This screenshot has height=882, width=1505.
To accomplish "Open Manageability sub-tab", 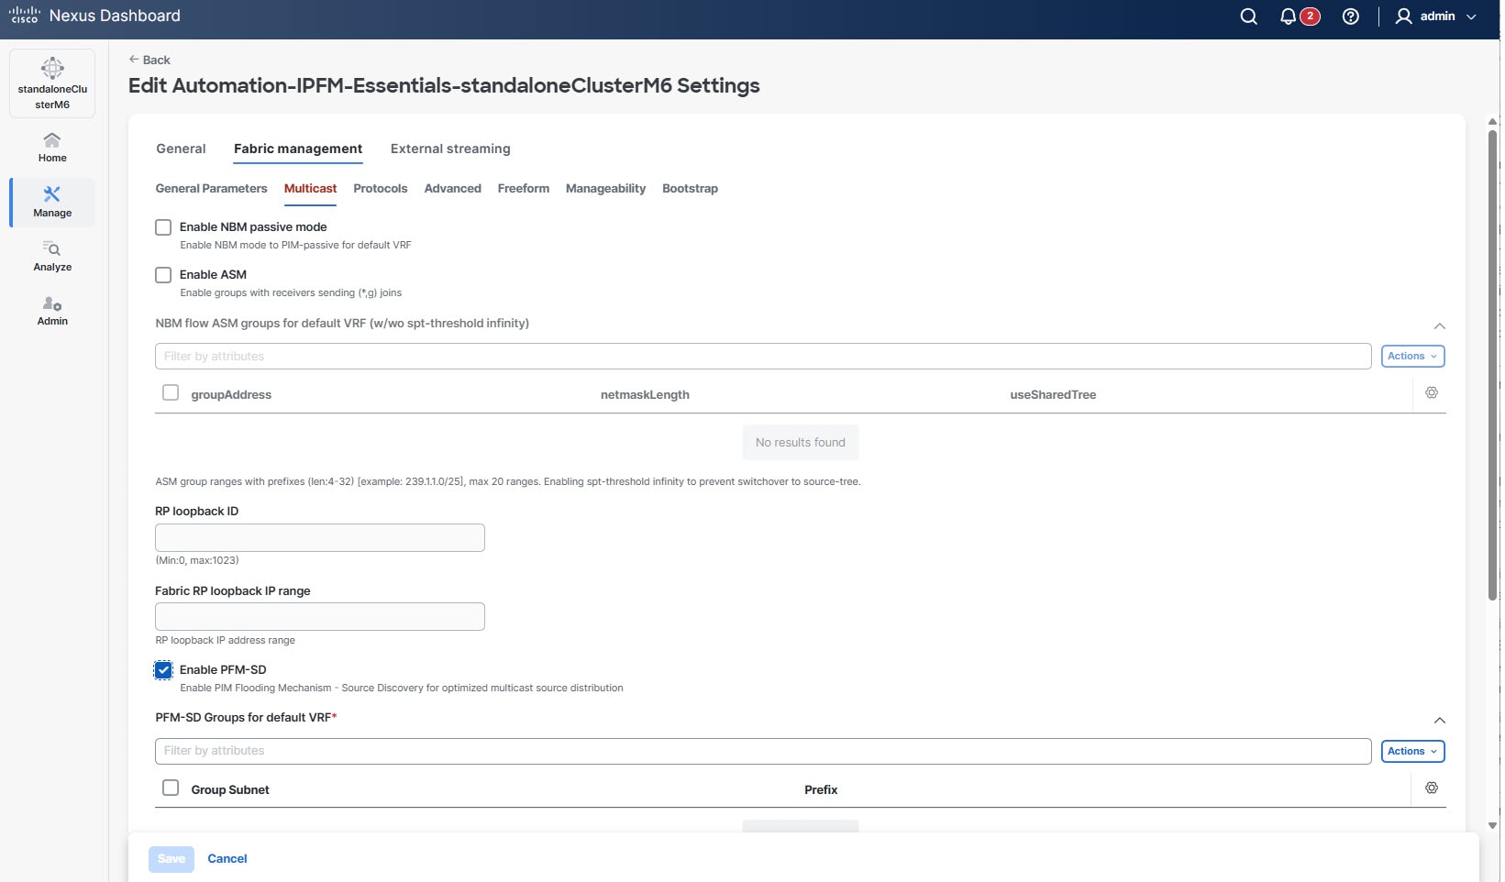I will [605, 188].
